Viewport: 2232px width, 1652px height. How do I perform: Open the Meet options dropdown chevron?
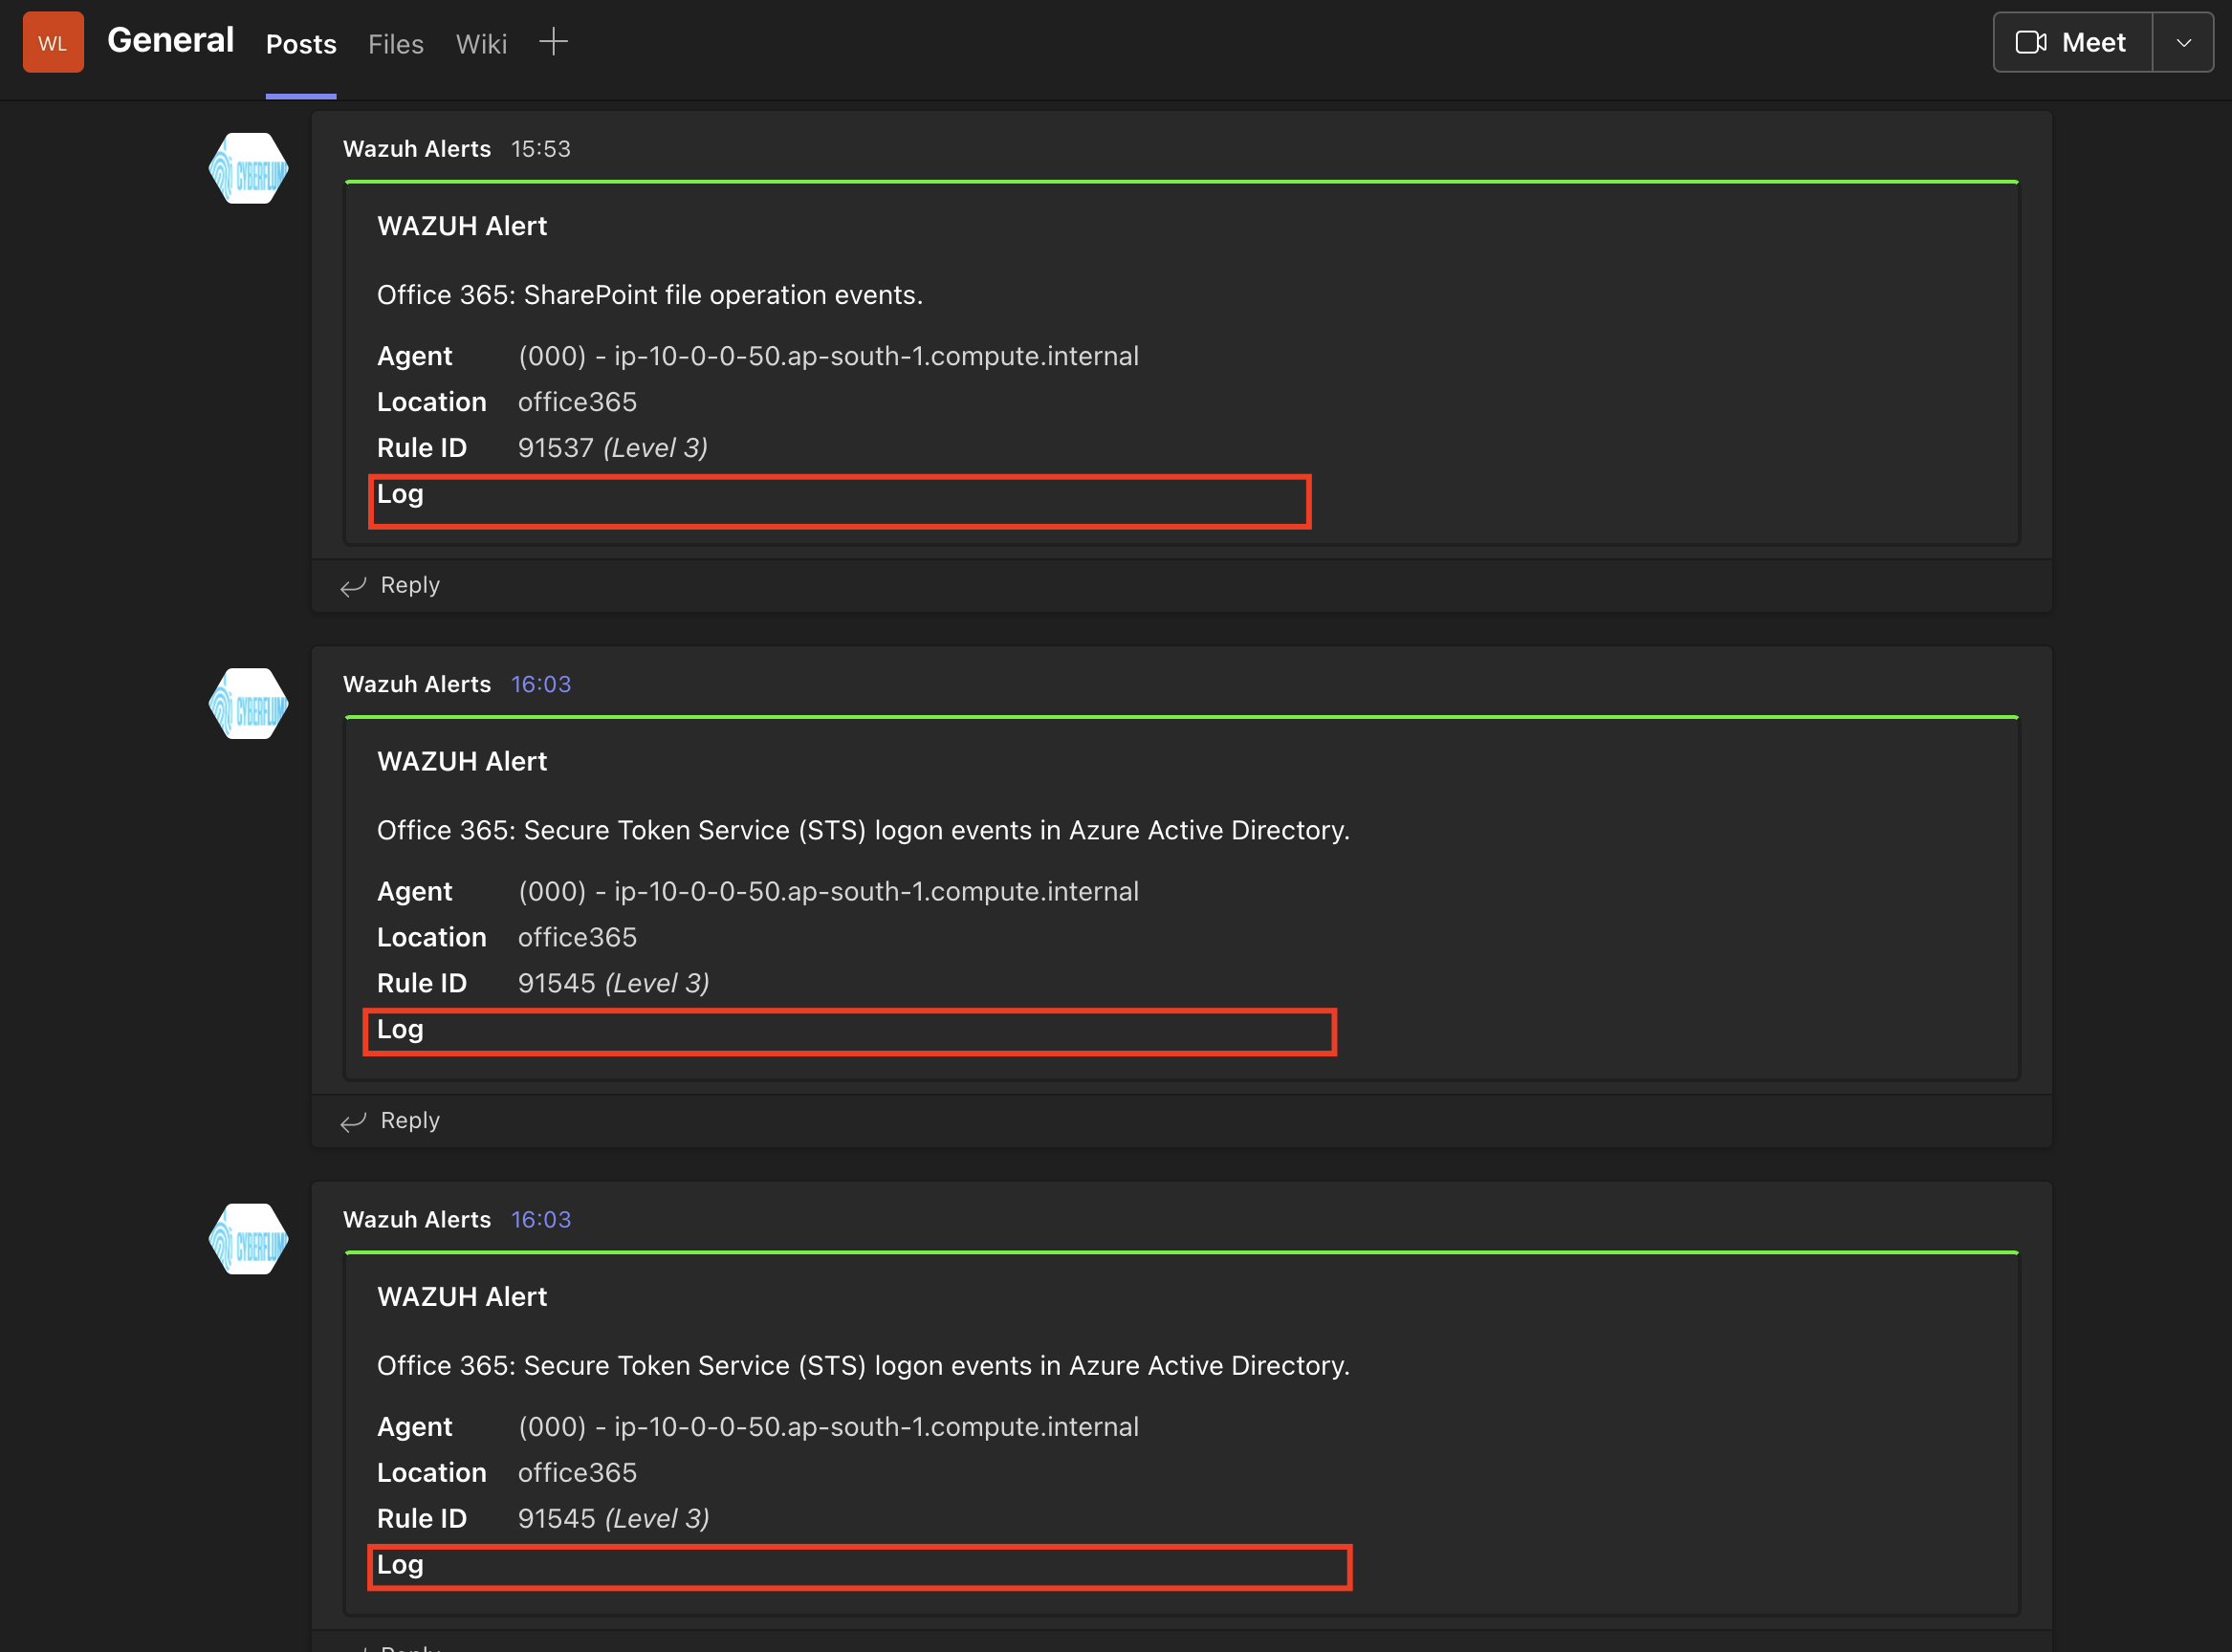2183,41
